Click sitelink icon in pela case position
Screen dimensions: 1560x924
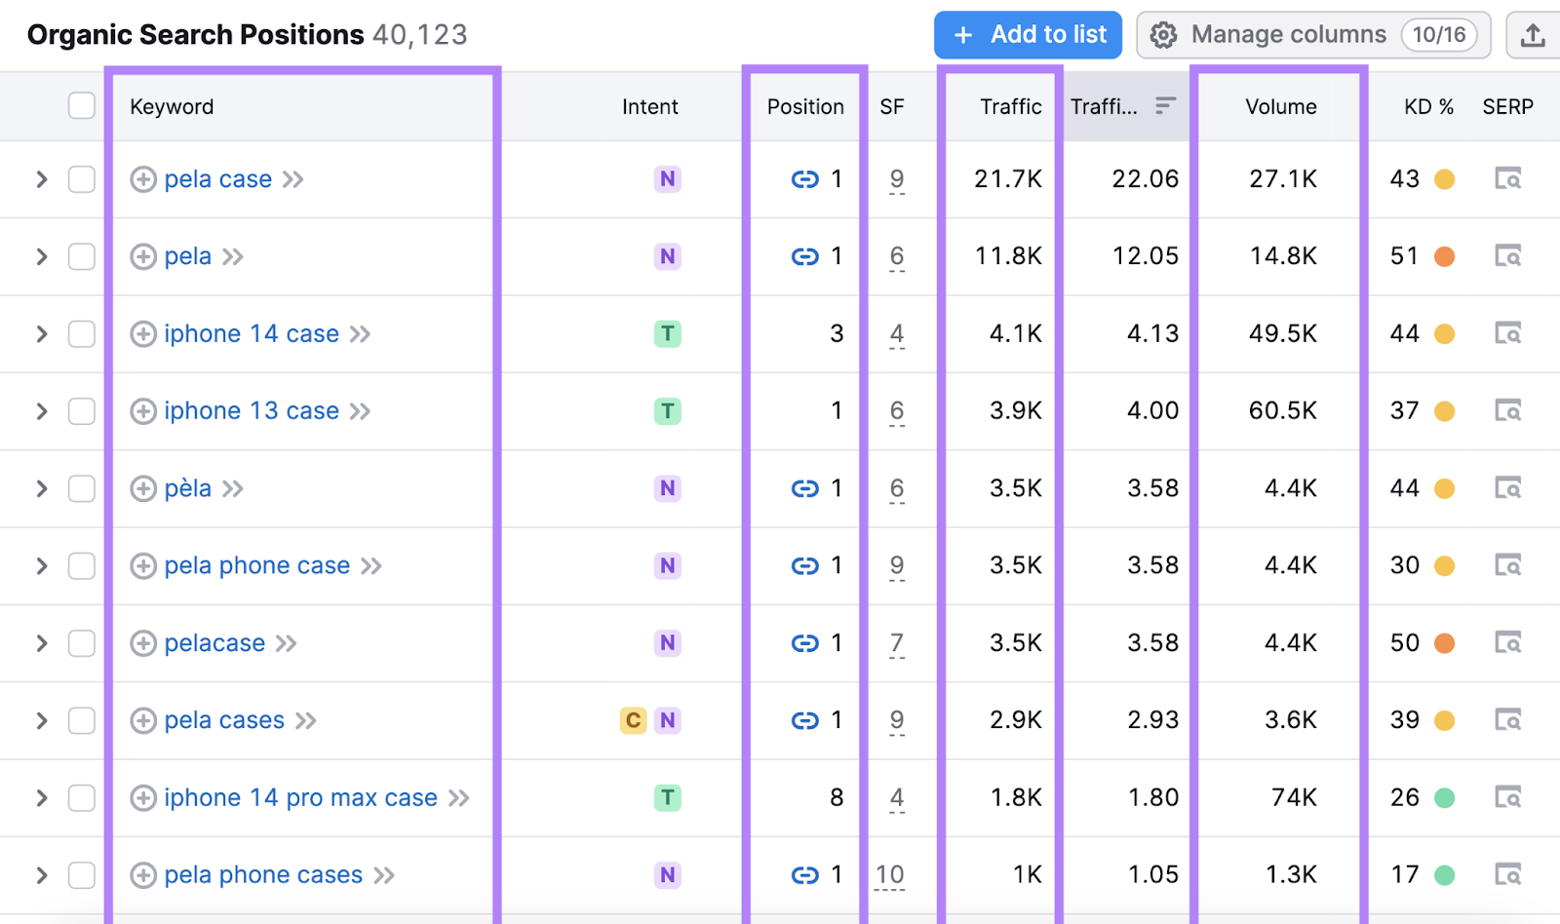click(804, 179)
